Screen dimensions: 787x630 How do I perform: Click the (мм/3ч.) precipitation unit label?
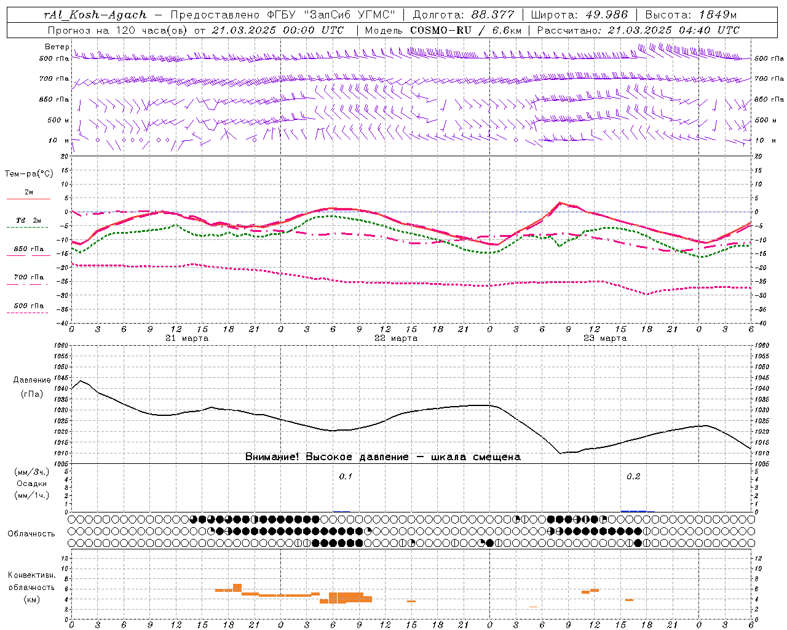click(x=32, y=472)
